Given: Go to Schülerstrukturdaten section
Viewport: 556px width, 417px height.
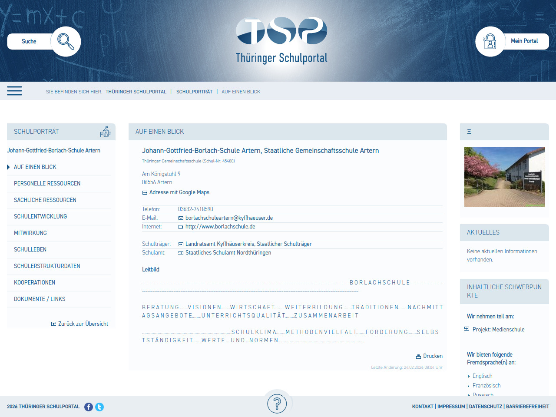Looking at the screenshot, I should (x=47, y=266).
